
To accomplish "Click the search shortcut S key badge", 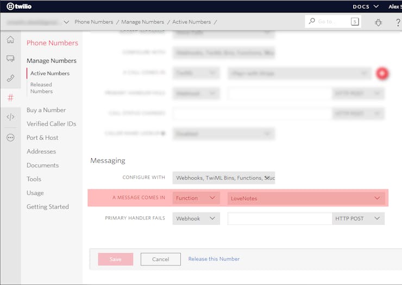I will click(355, 22).
